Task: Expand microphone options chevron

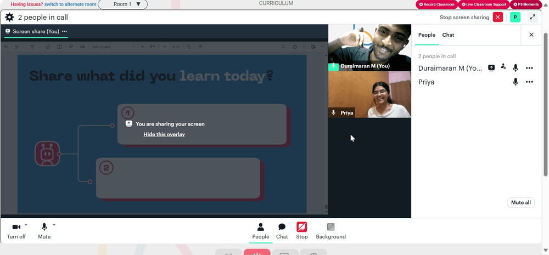Action: point(54,225)
